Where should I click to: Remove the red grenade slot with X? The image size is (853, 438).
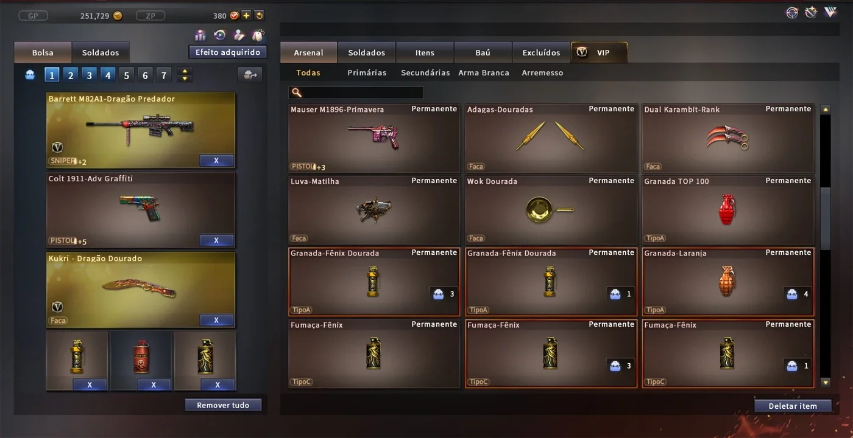click(x=154, y=384)
